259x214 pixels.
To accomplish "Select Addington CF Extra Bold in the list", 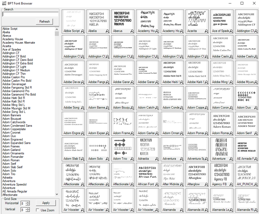I will (18, 63).
